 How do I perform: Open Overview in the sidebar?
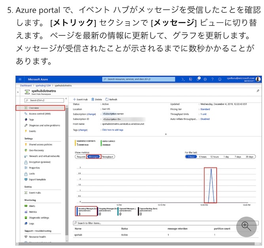tap(40, 108)
